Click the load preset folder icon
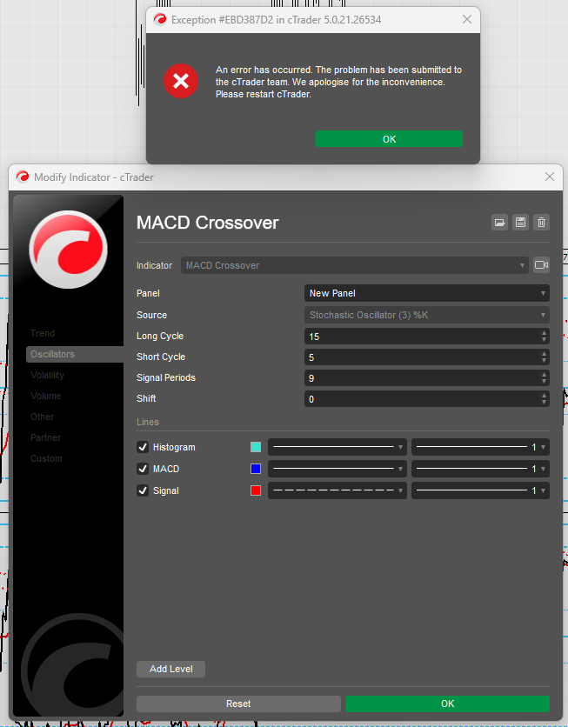This screenshot has width=568, height=727. (x=499, y=223)
